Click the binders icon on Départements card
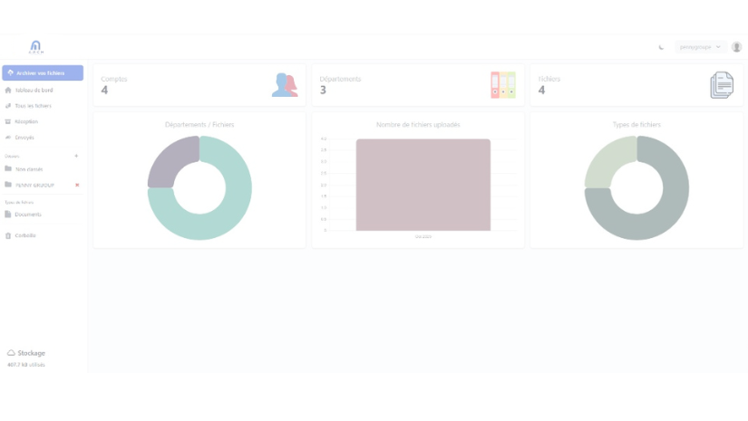Screen dimensions: 748x421 [503, 85]
